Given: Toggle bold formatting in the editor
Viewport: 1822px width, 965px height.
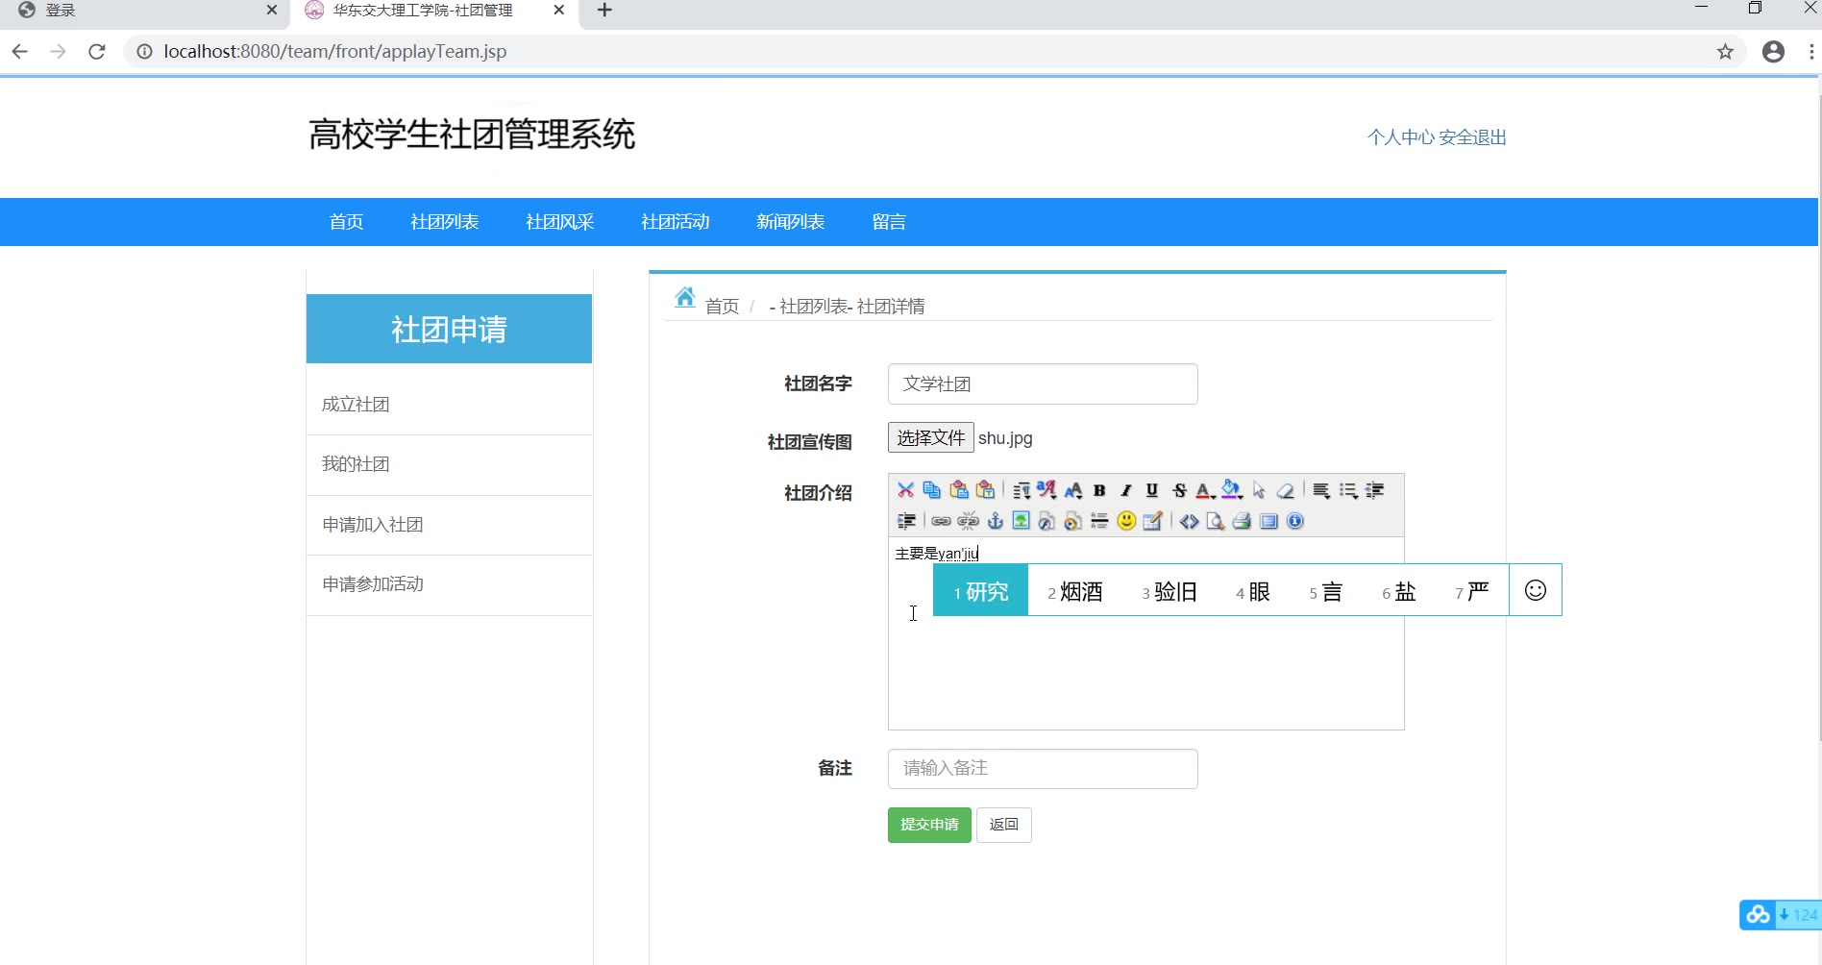Looking at the screenshot, I should point(1099,490).
